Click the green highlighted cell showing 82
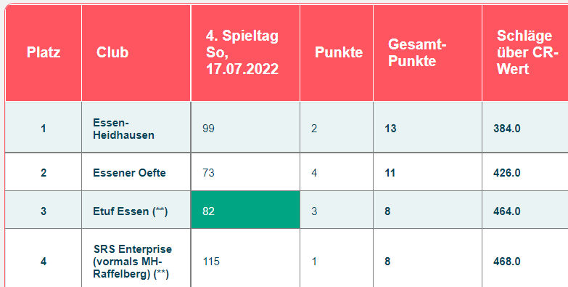The width and height of the screenshot is (568, 287). (x=246, y=210)
